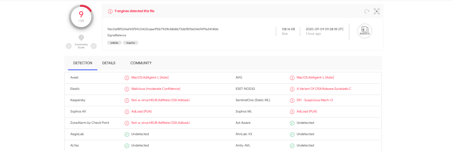This screenshot has width=453, height=151.
Task: Click the '1 hour ago' text
Action: click(313, 34)
